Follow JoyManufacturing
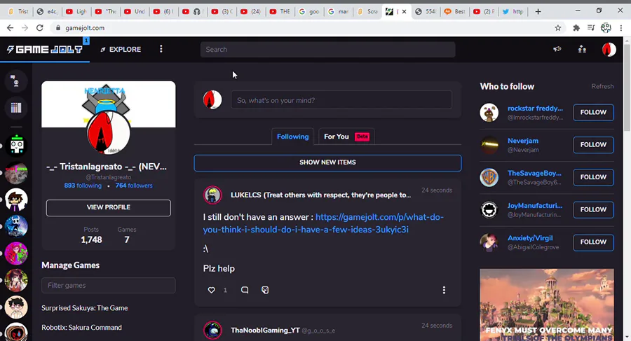Image resolution: width=631 pixels, height=341 pixels. tap(593, 209)
